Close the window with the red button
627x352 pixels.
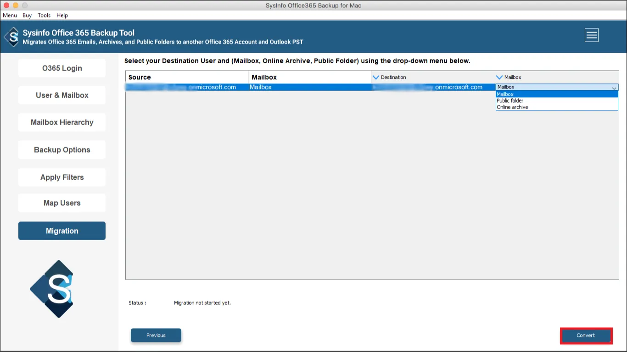click(x=6, y=5)
